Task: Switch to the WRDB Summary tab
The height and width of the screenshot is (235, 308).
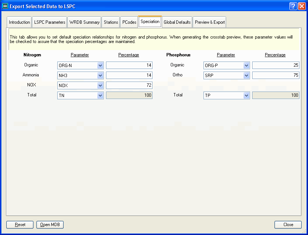Action: 84,22
